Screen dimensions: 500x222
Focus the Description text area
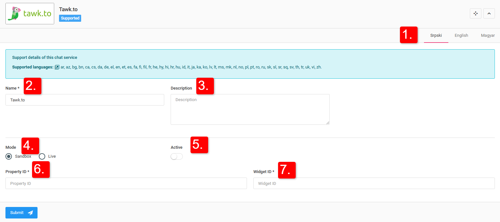250,109
